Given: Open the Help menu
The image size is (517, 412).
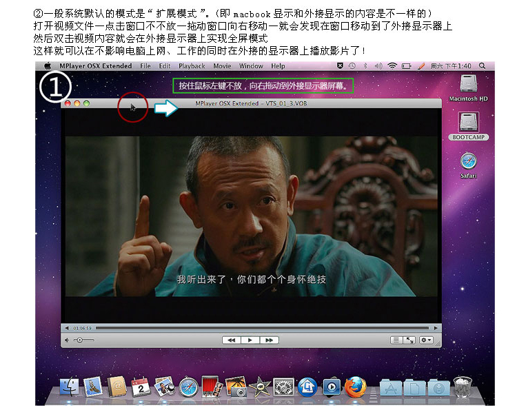Looking at the screenshot, I should pos(278,66).
